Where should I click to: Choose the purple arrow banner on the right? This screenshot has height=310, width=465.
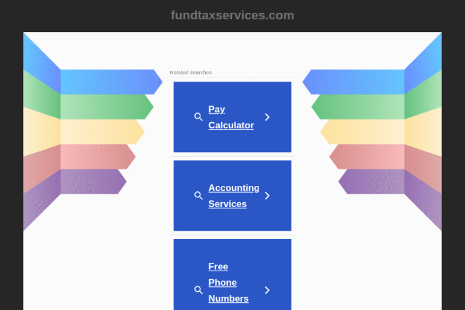(x=374, y=182)
